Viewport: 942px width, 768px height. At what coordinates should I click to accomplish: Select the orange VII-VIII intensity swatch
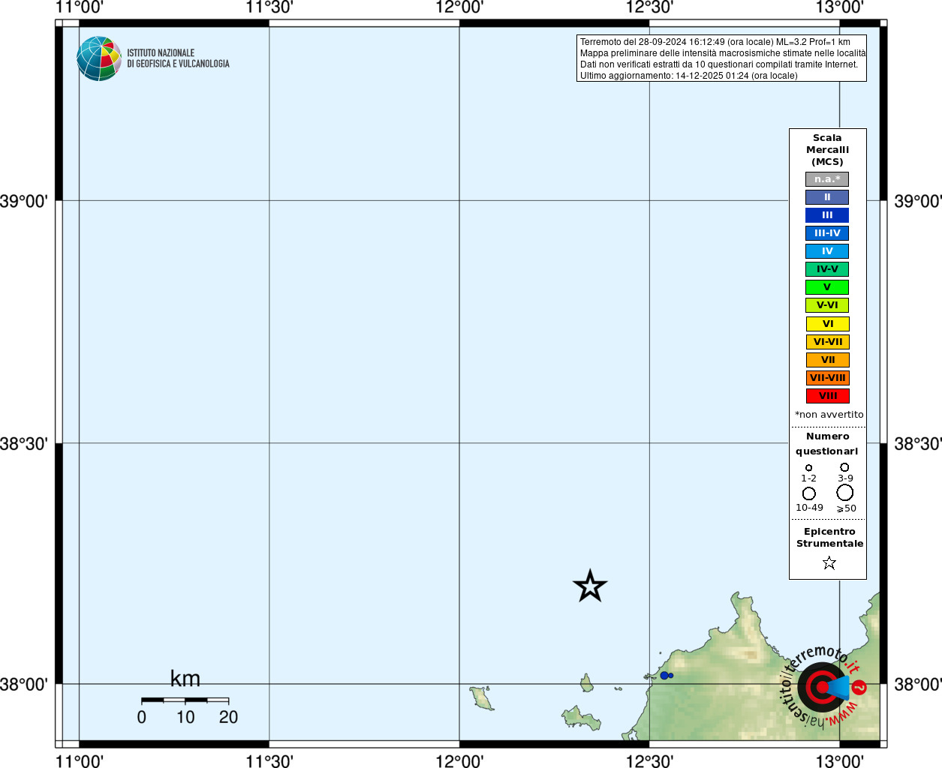tap(827, 378)
